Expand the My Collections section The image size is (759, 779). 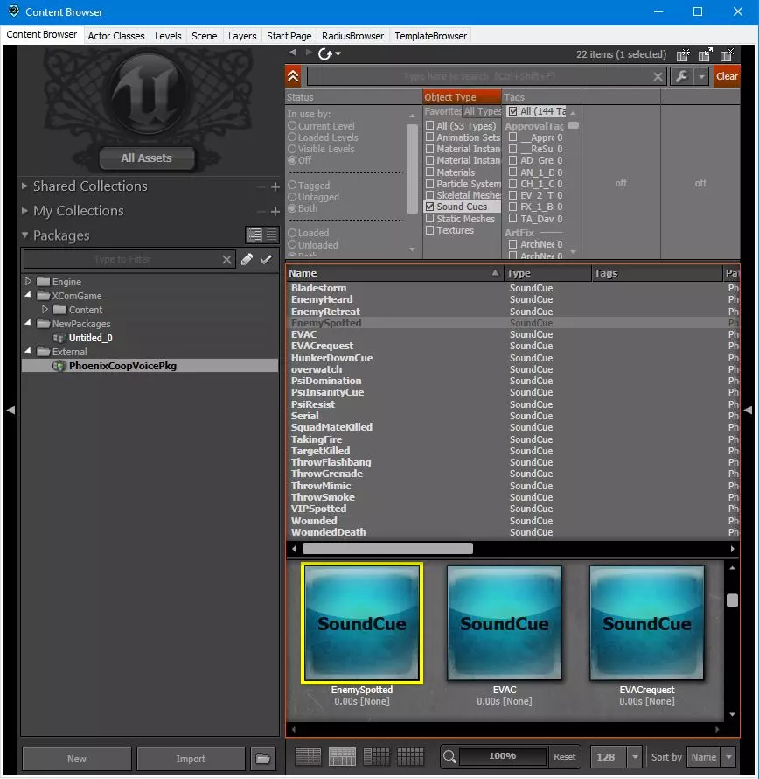[x=24, y=211]
